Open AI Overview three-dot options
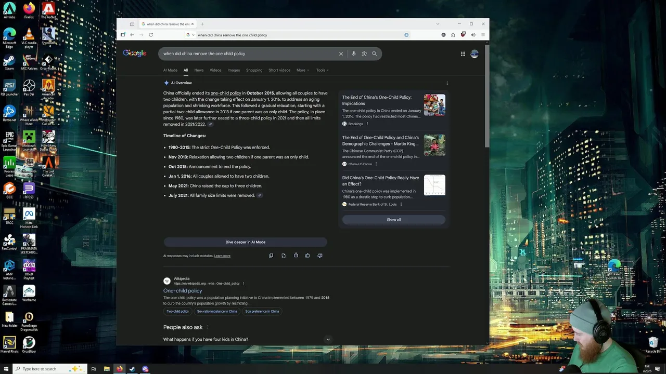 pyautogui.click(x=447, y=83)
